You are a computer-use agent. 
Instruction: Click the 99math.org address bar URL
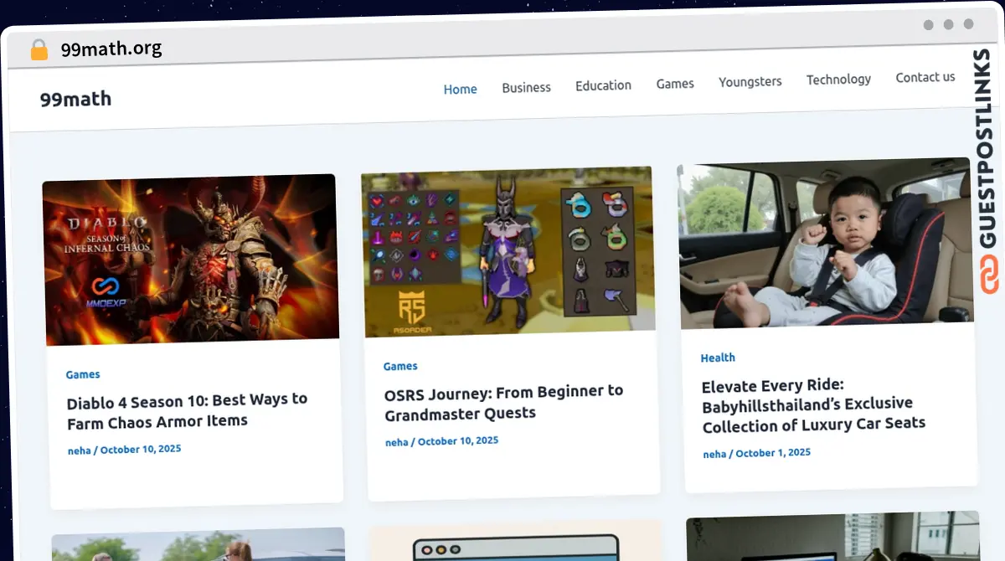[111, 49]
